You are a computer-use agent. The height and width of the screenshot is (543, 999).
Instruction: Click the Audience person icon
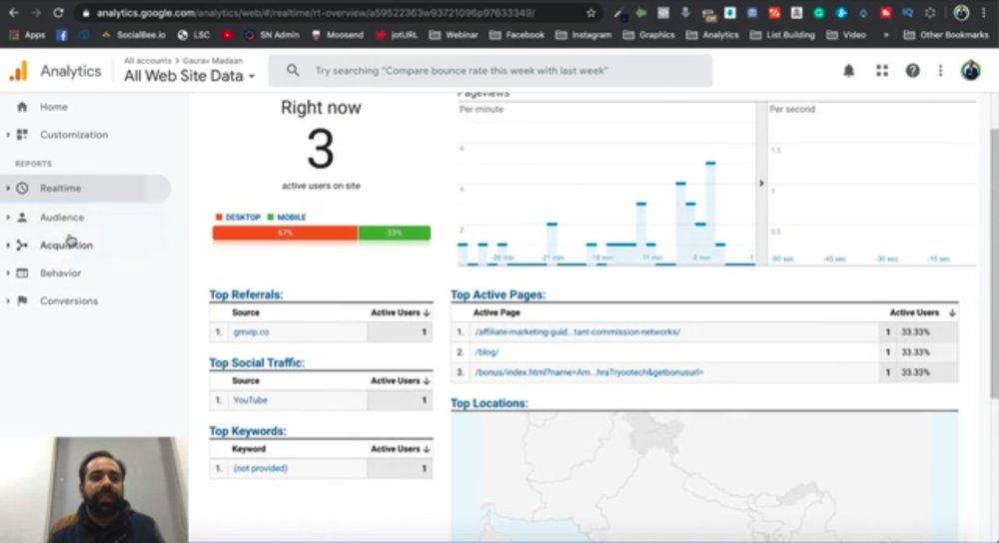[x=22, y=218]
